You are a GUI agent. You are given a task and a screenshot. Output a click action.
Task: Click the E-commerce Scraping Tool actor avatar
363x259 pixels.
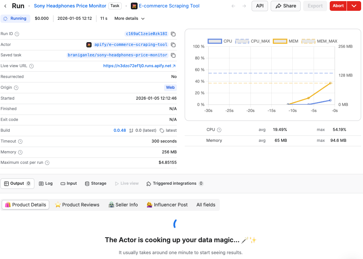(134, 6)
